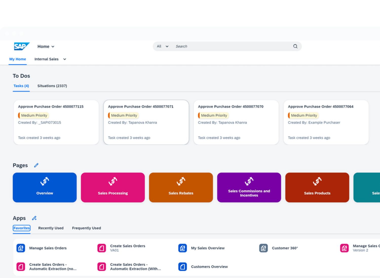Switch to the Situations (2337) tab
The height and width of the screenshot is (278, 380).
tap(52, 86)
